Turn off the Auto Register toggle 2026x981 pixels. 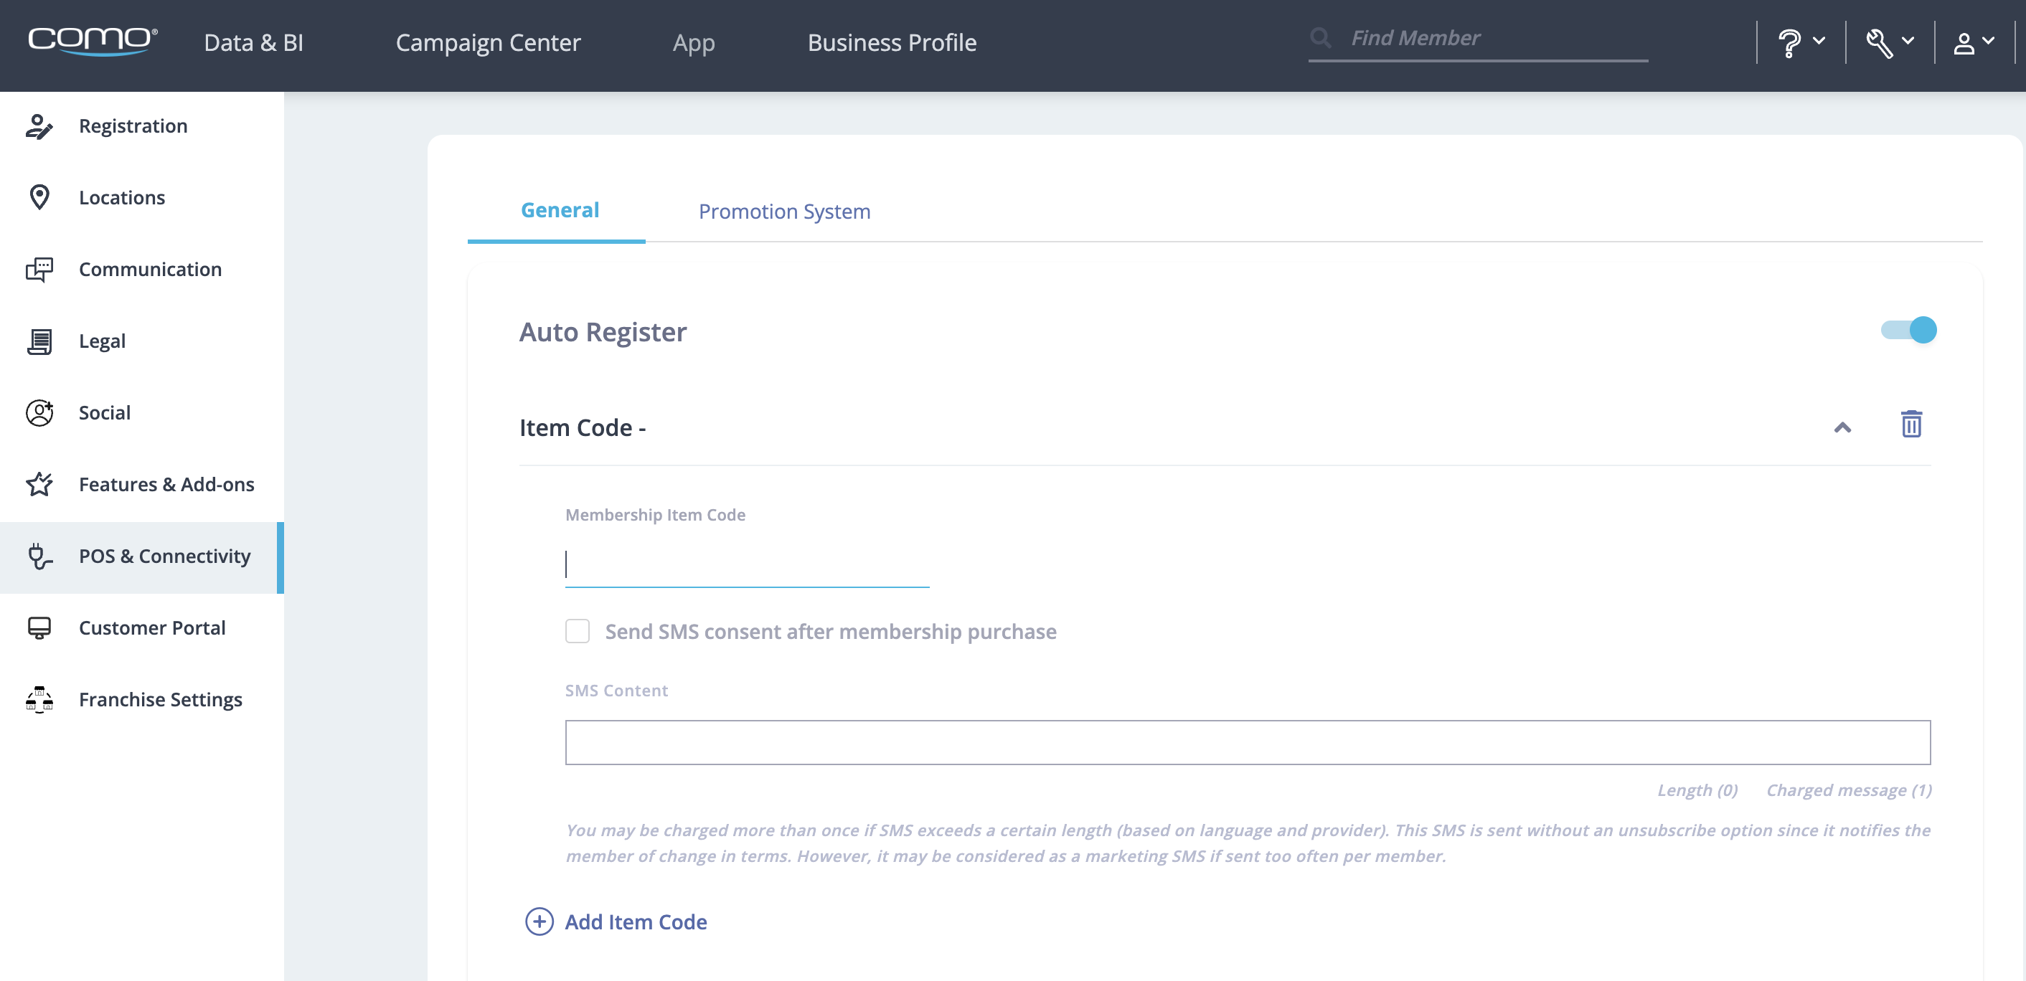point(1909,330)
